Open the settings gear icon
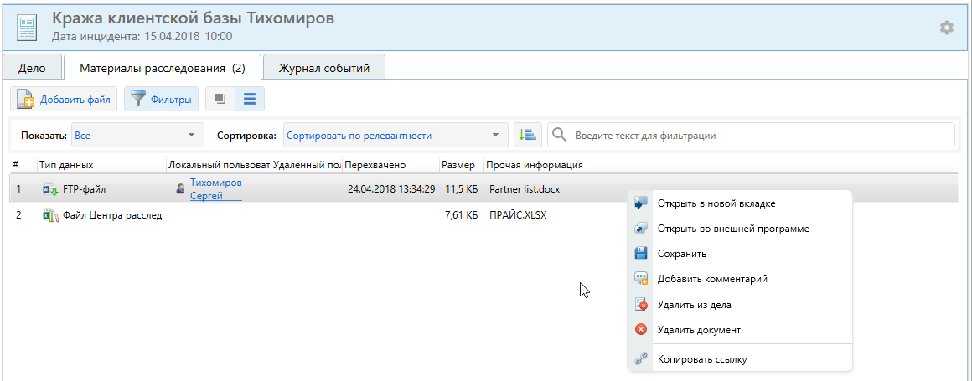The height and width of the screenshot is (381, 972). [946, 28]
